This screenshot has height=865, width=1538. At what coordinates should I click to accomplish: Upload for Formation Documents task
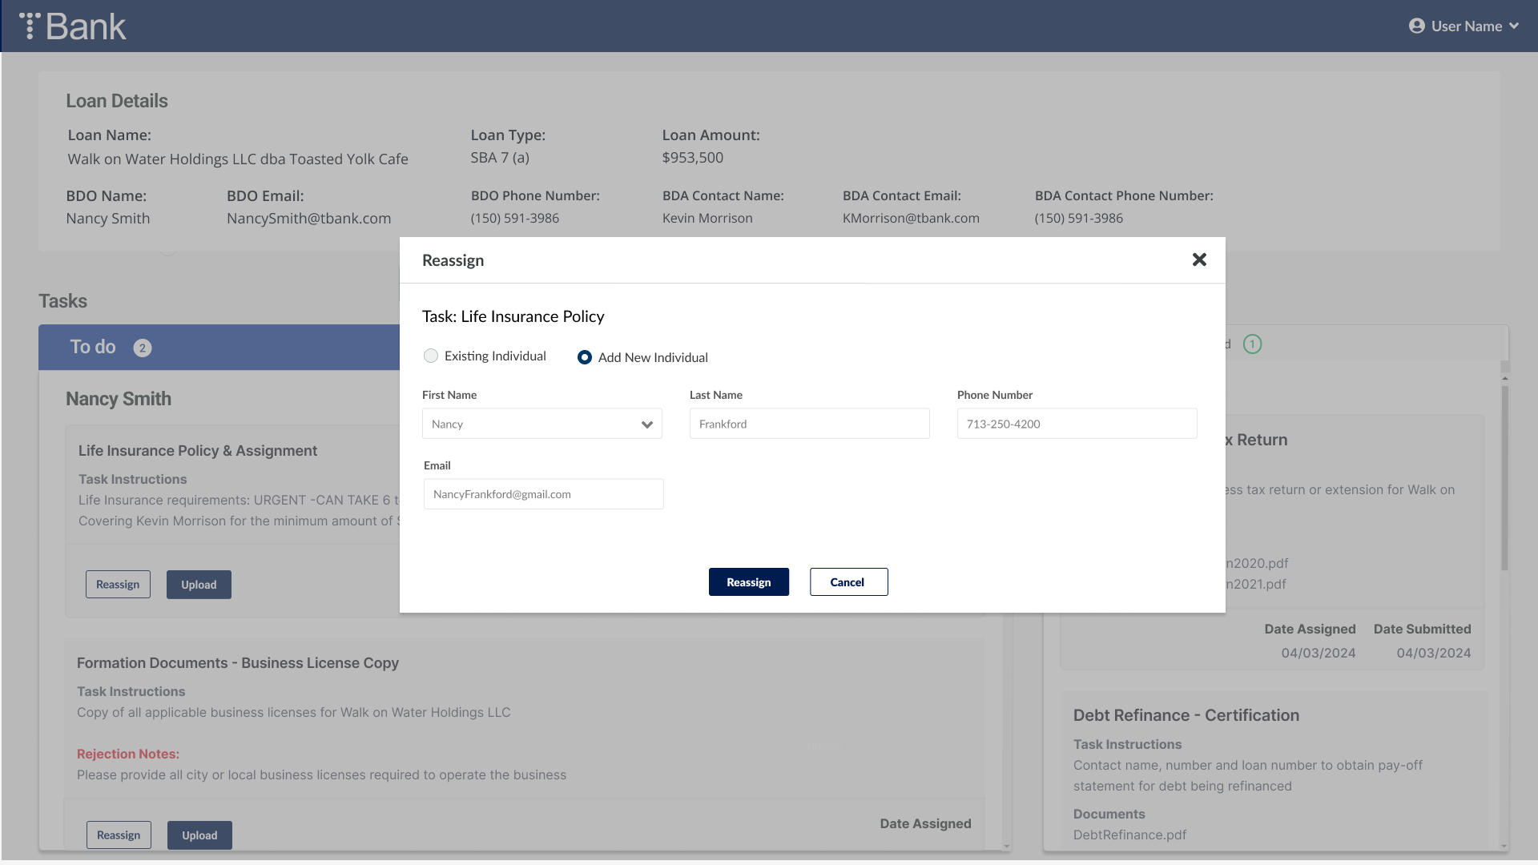pos(199,835)
